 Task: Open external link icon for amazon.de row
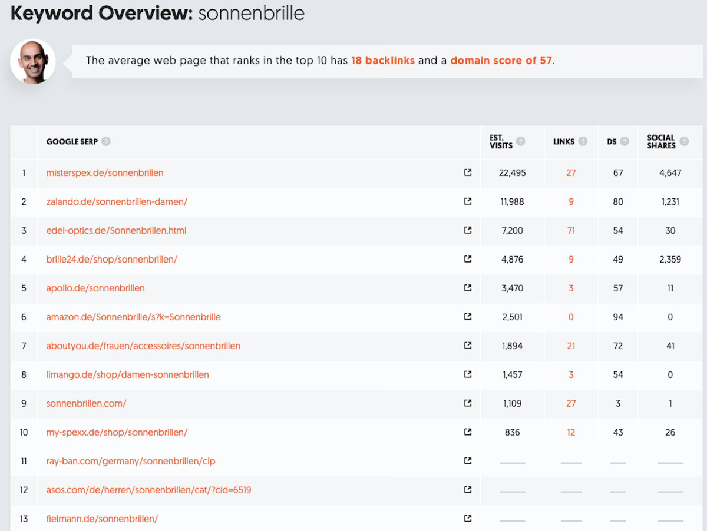(x=468, y=317)
